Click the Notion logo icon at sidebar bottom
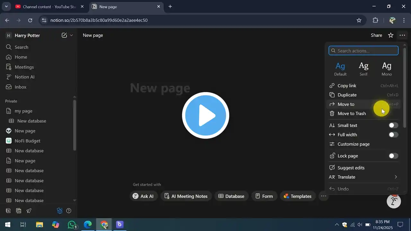Image resolution: width=411 pixels, height=231 pixels. click(x=9, y=211)
